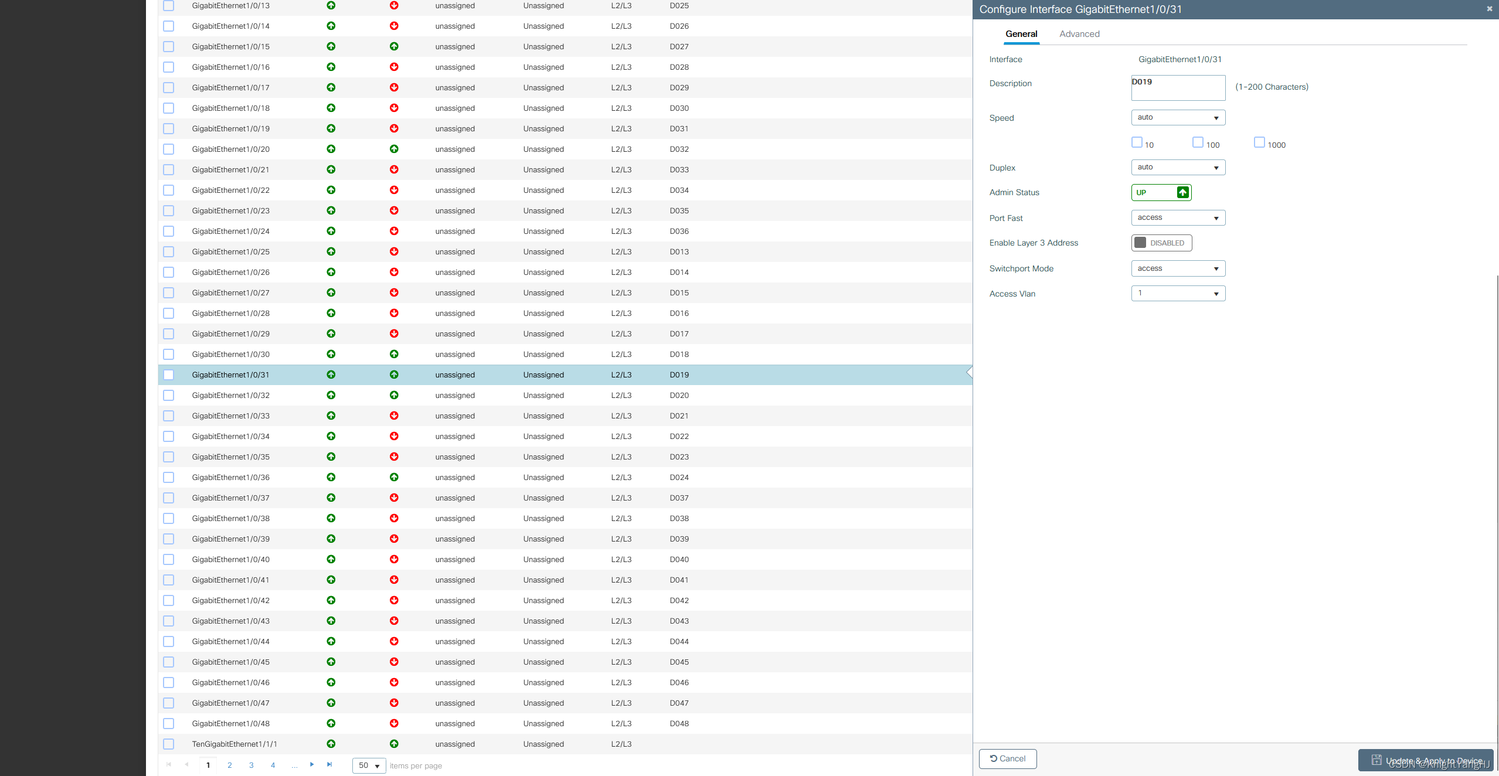Toggle Admin Status UP switch
Viewport: 1499px width, 776px height.
coord(1161,192)
